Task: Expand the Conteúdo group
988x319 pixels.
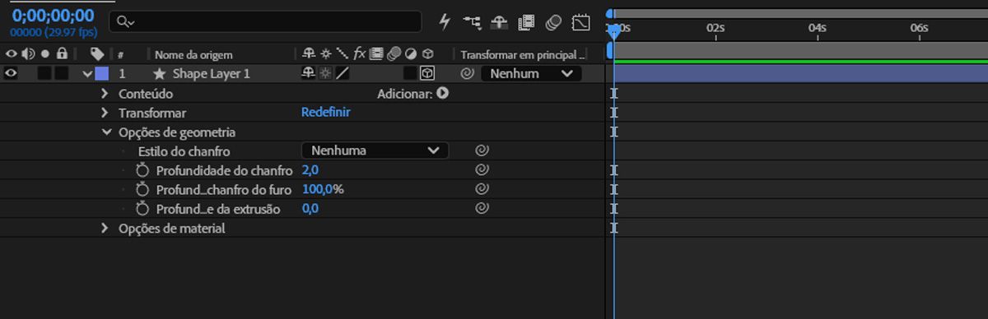Action: 105,94
